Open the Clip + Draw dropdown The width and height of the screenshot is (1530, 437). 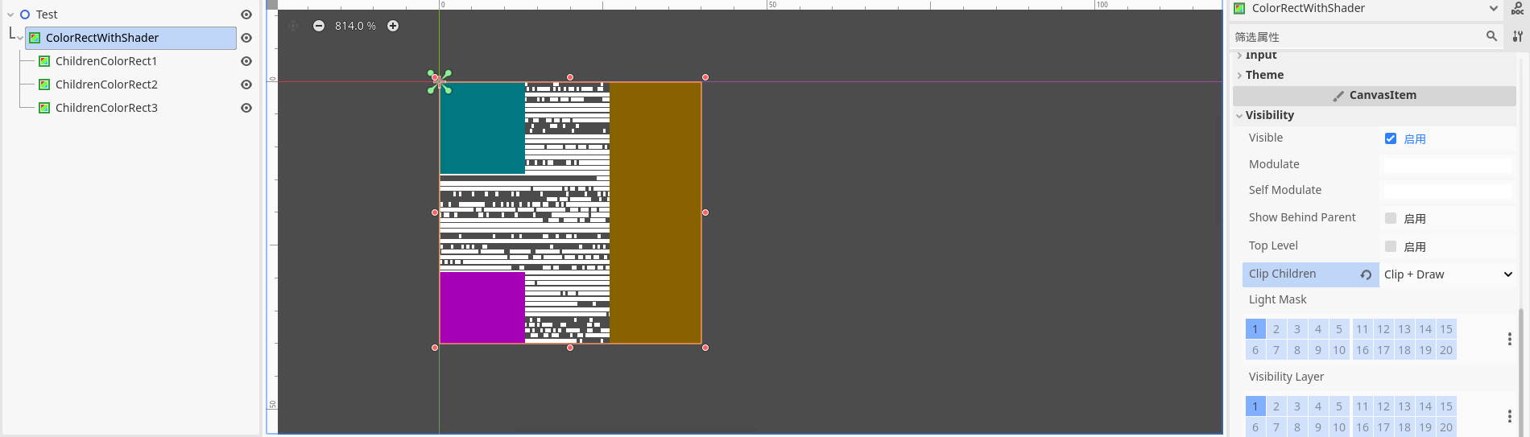pos(1448,274)
